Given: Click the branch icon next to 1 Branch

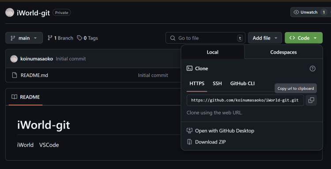Looking at the screenshot, I should click(x=50, y=38).
